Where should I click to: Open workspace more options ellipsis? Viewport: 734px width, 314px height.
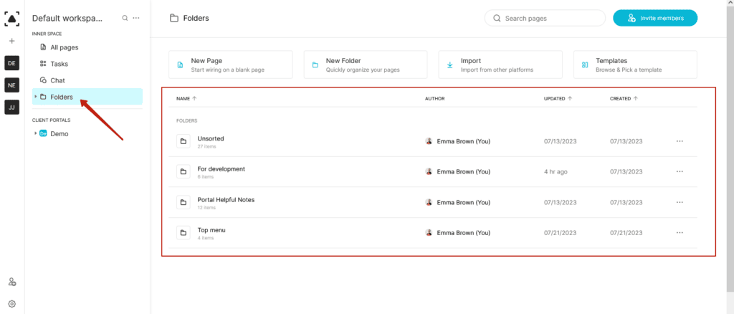136,18
